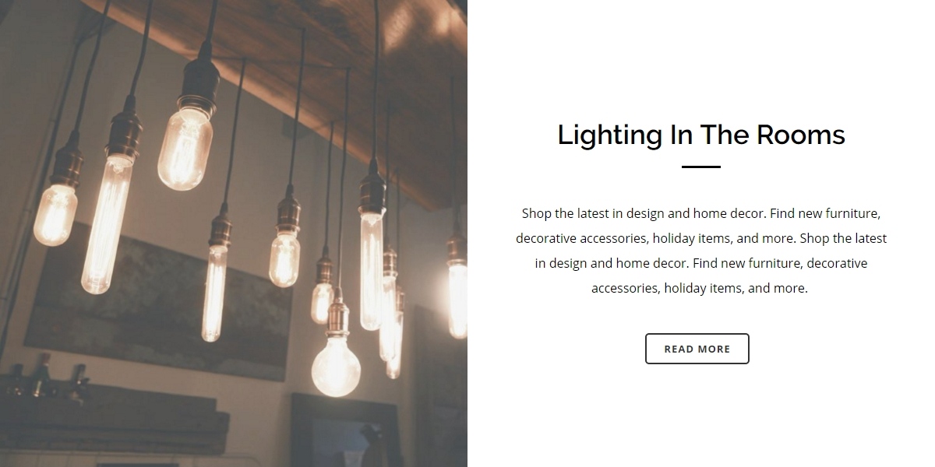Click the long tubular bulb second from left
Screen dimensions: 935x467
(x=106, y=224)
